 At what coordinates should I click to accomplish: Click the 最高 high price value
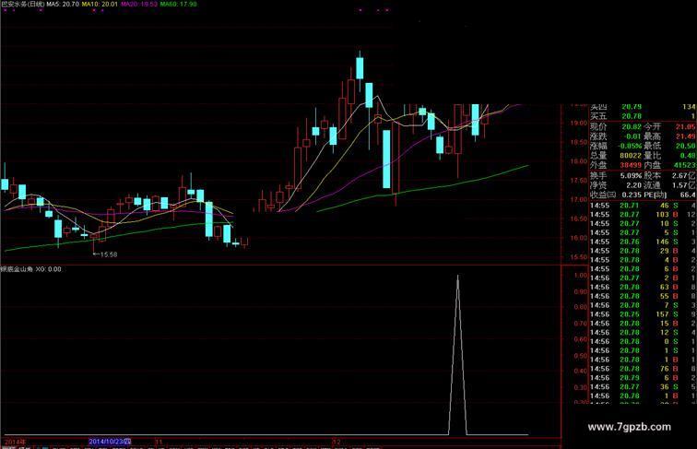(x=686, y=136)
